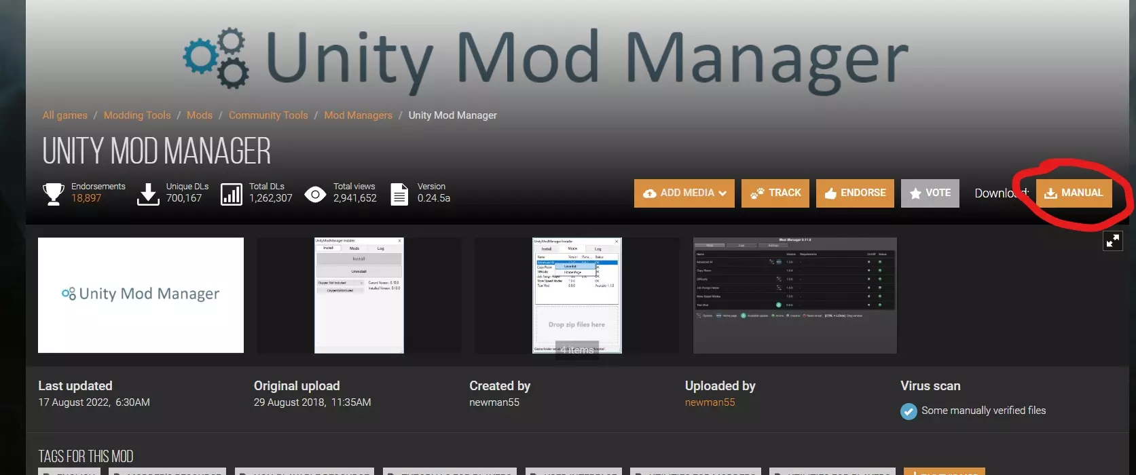Click the uploader newman55 link
Viewport: 1136px width, 475px height.
point(710,402)
